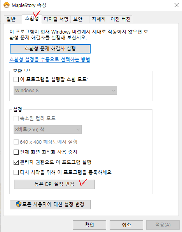Select the 호환성 tab
Viewport: 182px width, 232px height.
(32, 19)
